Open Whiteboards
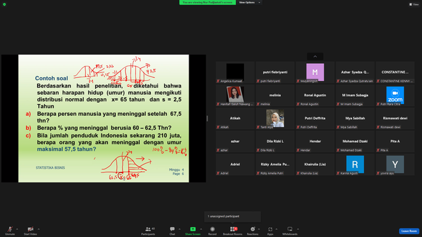The image size is (422, 237). (x=290, y=230)
